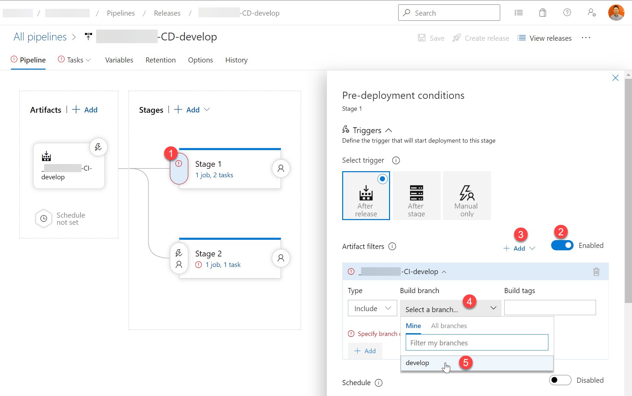Open pre-deployment conditions icon for Stage 2
The width and height of the screenshot is (632, 396).
179,258
